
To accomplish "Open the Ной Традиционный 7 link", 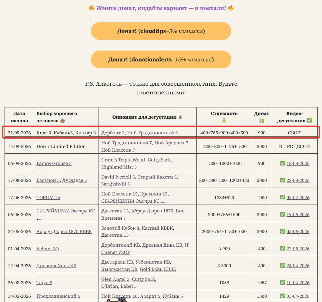I will tap(126, 143).
